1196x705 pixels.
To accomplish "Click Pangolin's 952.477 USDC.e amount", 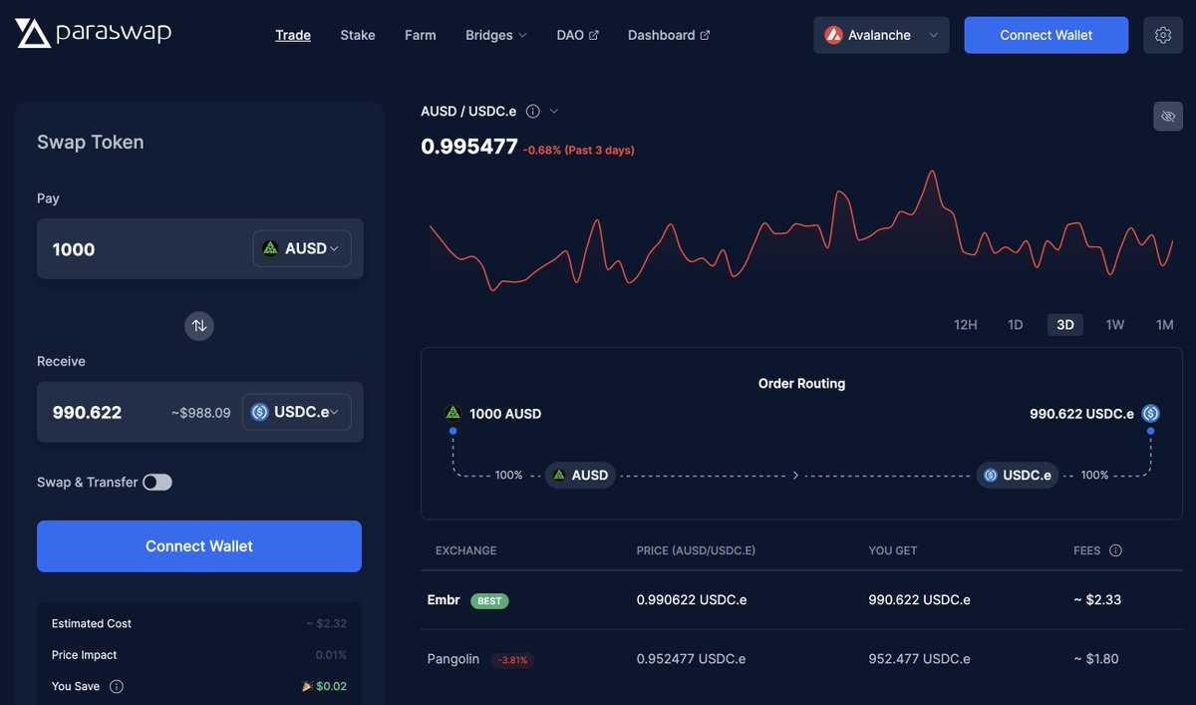I will point(919,659).
